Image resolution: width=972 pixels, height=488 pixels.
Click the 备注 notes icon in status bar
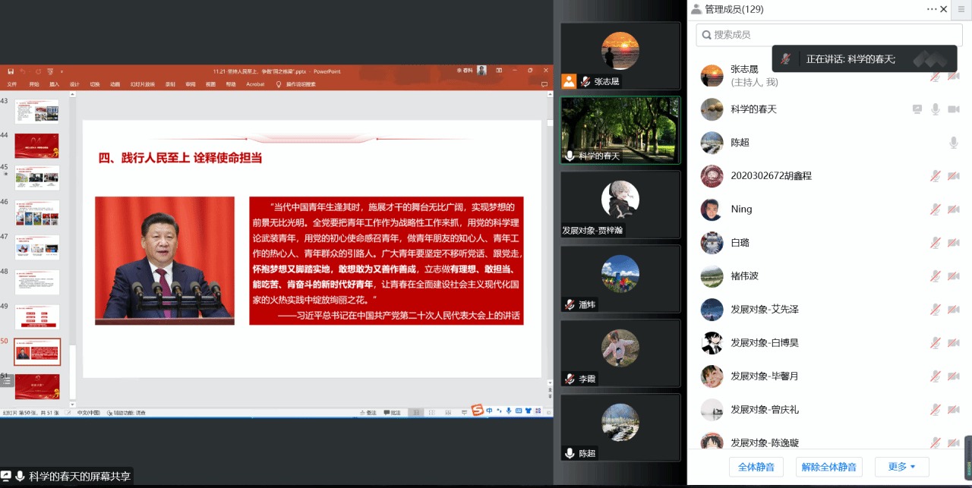[x=367, y=413]
